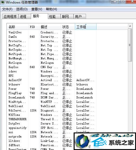Viewport: 136px width, 150px height.
Task: Sort services by 状态 column header
Action: click(x=68, y=27)
